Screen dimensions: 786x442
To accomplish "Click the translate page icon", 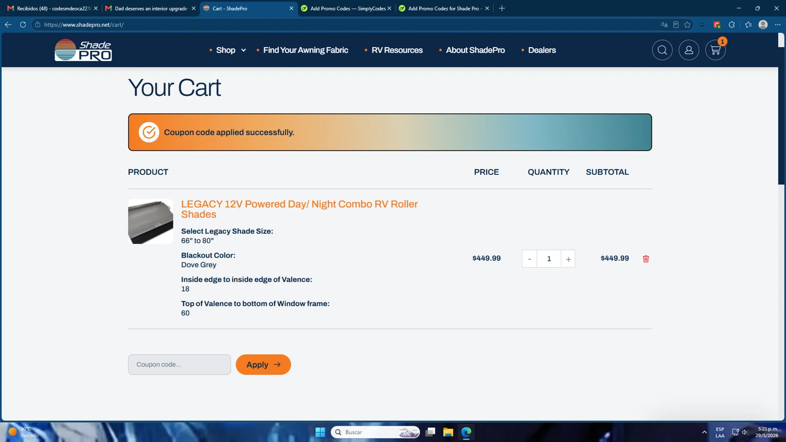I will click(x=664, y=25).
